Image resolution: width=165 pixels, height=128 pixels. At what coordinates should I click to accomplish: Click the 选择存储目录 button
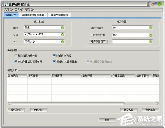[x=98, y=42]
